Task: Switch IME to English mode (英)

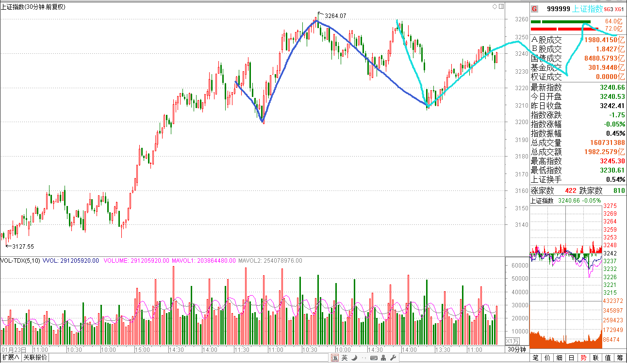Action: tap(345, 358)
